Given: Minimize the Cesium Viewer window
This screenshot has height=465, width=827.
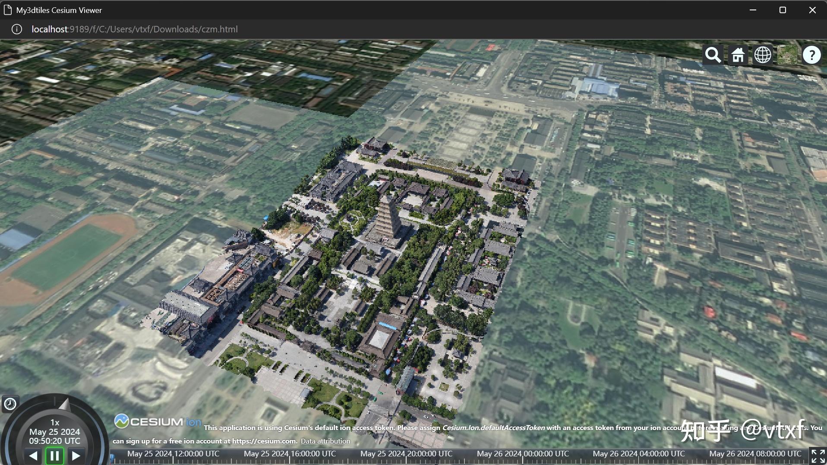Looking at the screenshot, I should point(753,10).
